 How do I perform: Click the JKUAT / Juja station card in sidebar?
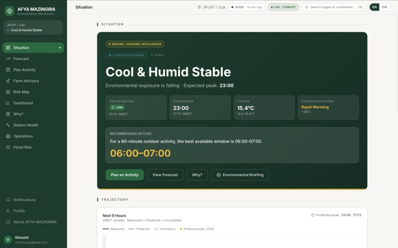coord(33,27)
